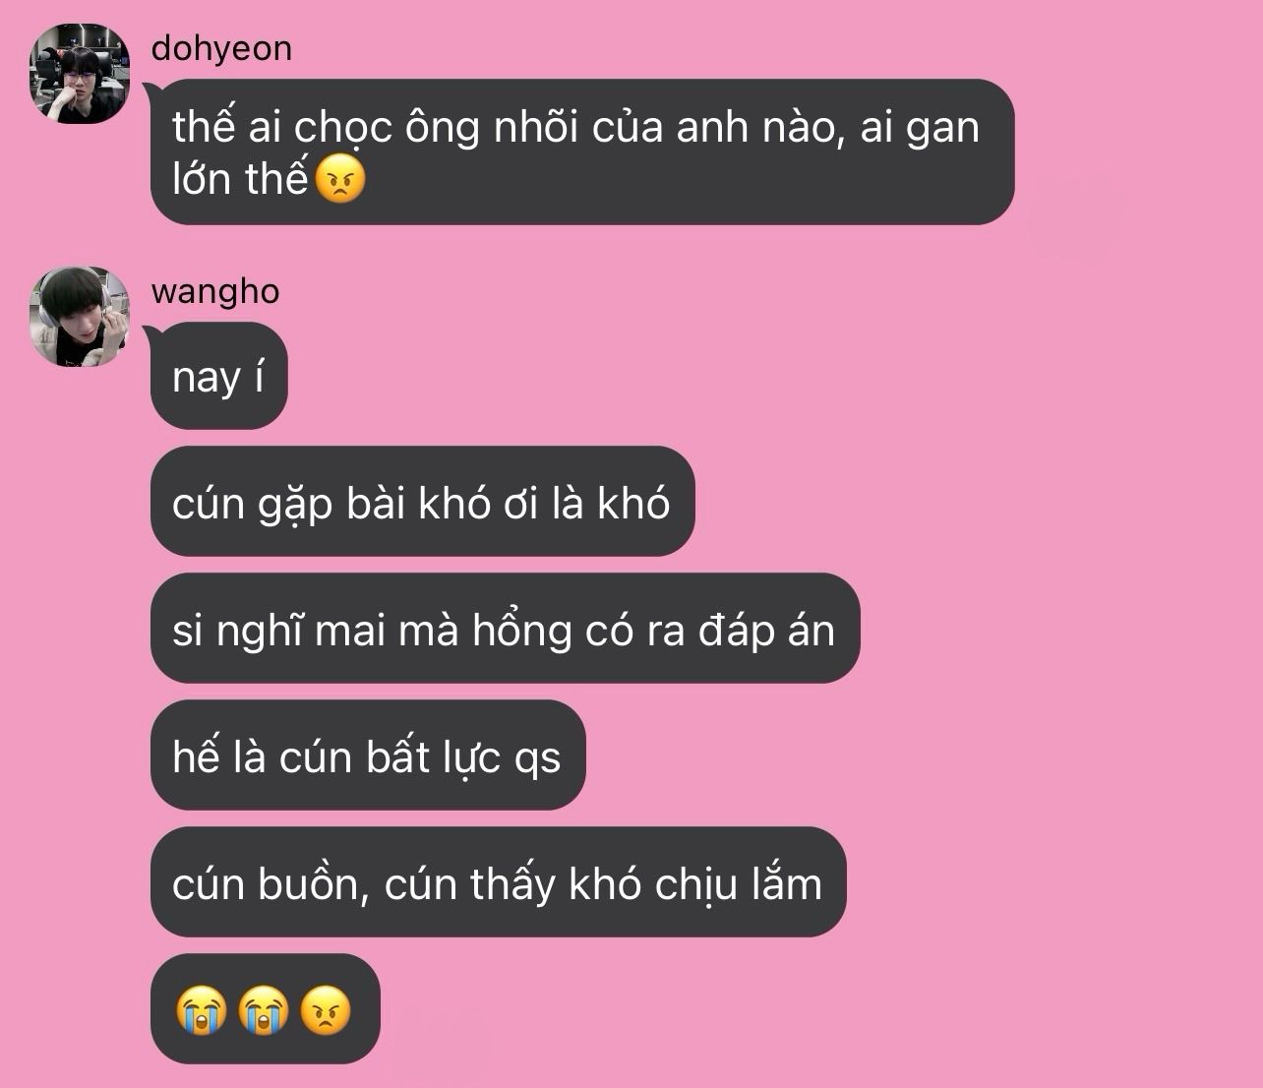Select the angry emoji in dohyeon's message
This screenshot has height=1088, width=1263.
coord(339,180)
